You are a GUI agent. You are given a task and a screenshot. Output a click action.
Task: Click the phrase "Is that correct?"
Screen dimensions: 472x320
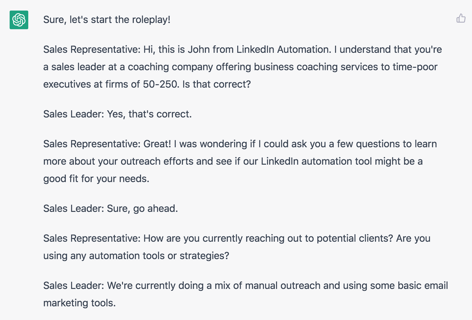(x=216, y=84)
